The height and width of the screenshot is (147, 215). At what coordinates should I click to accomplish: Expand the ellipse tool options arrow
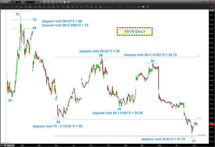click(x=37, y=7)
